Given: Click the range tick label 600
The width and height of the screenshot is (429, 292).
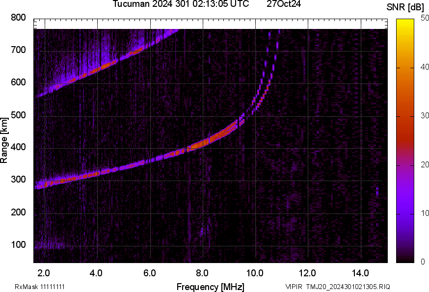Looking at the screenshot, I should pos(18,82).
